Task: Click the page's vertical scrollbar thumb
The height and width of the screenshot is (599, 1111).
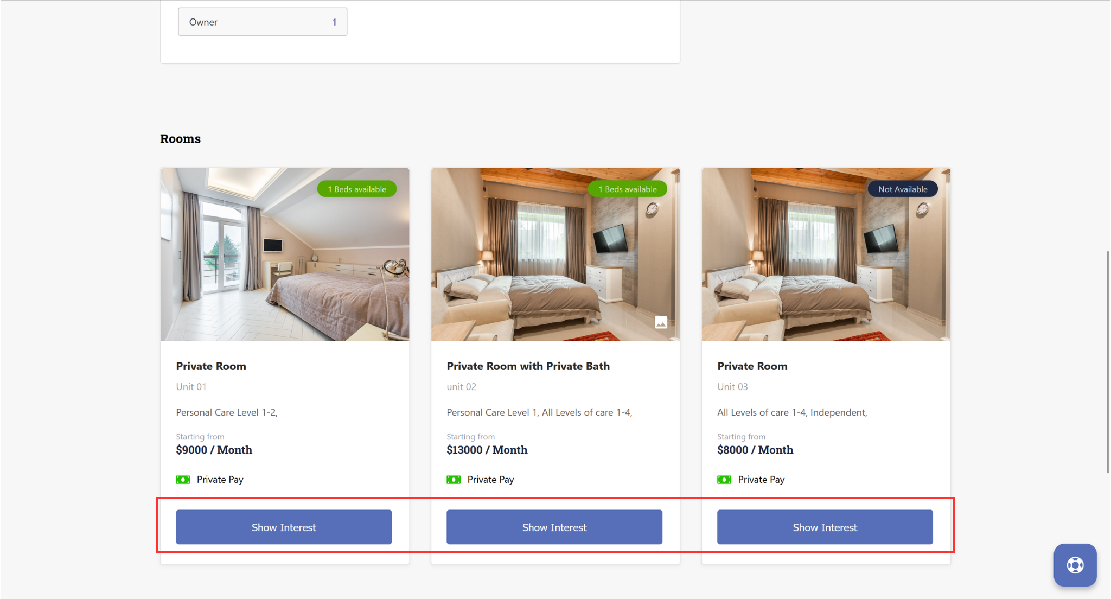Action: pyautogui.click(x=1108, y=362)
